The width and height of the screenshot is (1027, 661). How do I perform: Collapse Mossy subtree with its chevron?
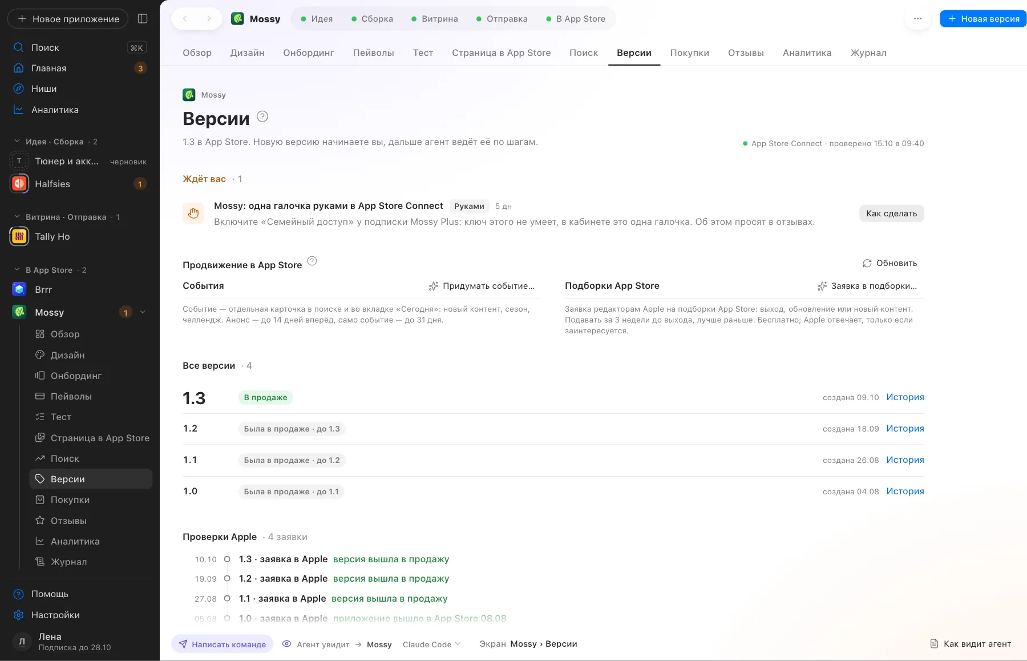click(x=143, y=312)
